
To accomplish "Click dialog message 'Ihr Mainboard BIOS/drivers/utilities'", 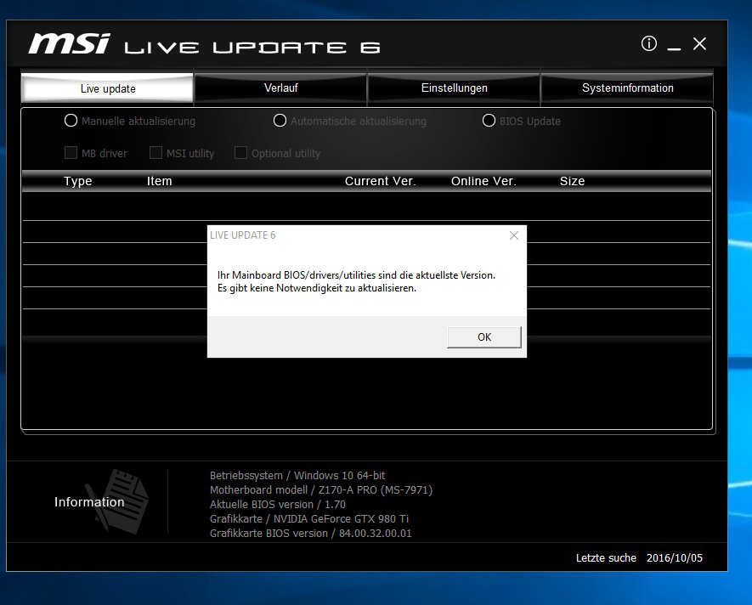I will click(356, 275).
